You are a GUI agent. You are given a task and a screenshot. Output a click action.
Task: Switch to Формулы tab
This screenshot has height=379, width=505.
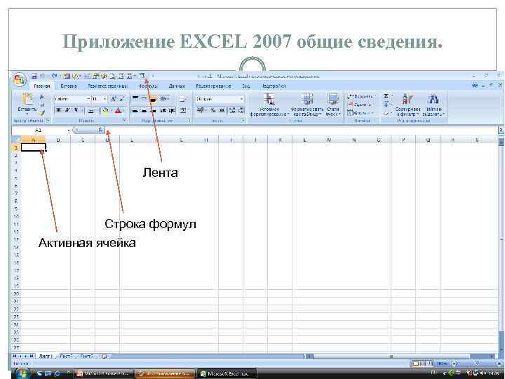[148, 86]
